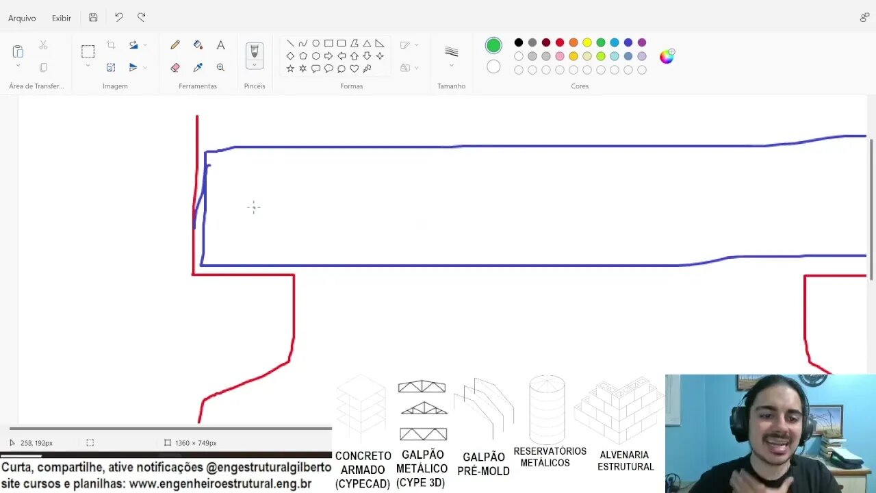Select the diamond shape

click(x=290, y=56)
